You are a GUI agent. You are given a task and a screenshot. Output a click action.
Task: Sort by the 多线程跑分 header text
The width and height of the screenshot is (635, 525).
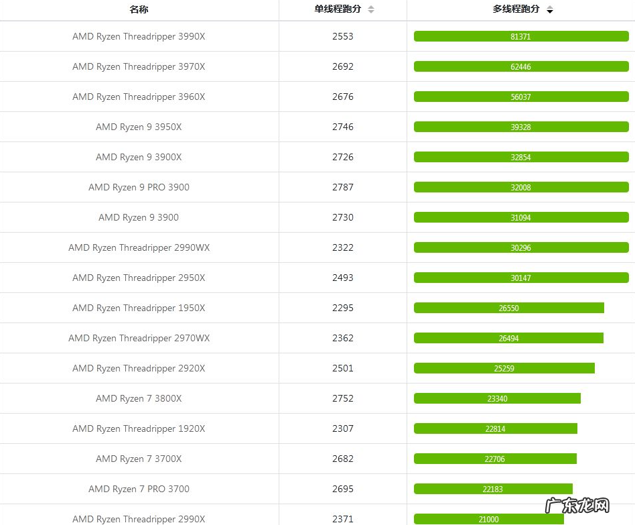[x=516, y=9]
